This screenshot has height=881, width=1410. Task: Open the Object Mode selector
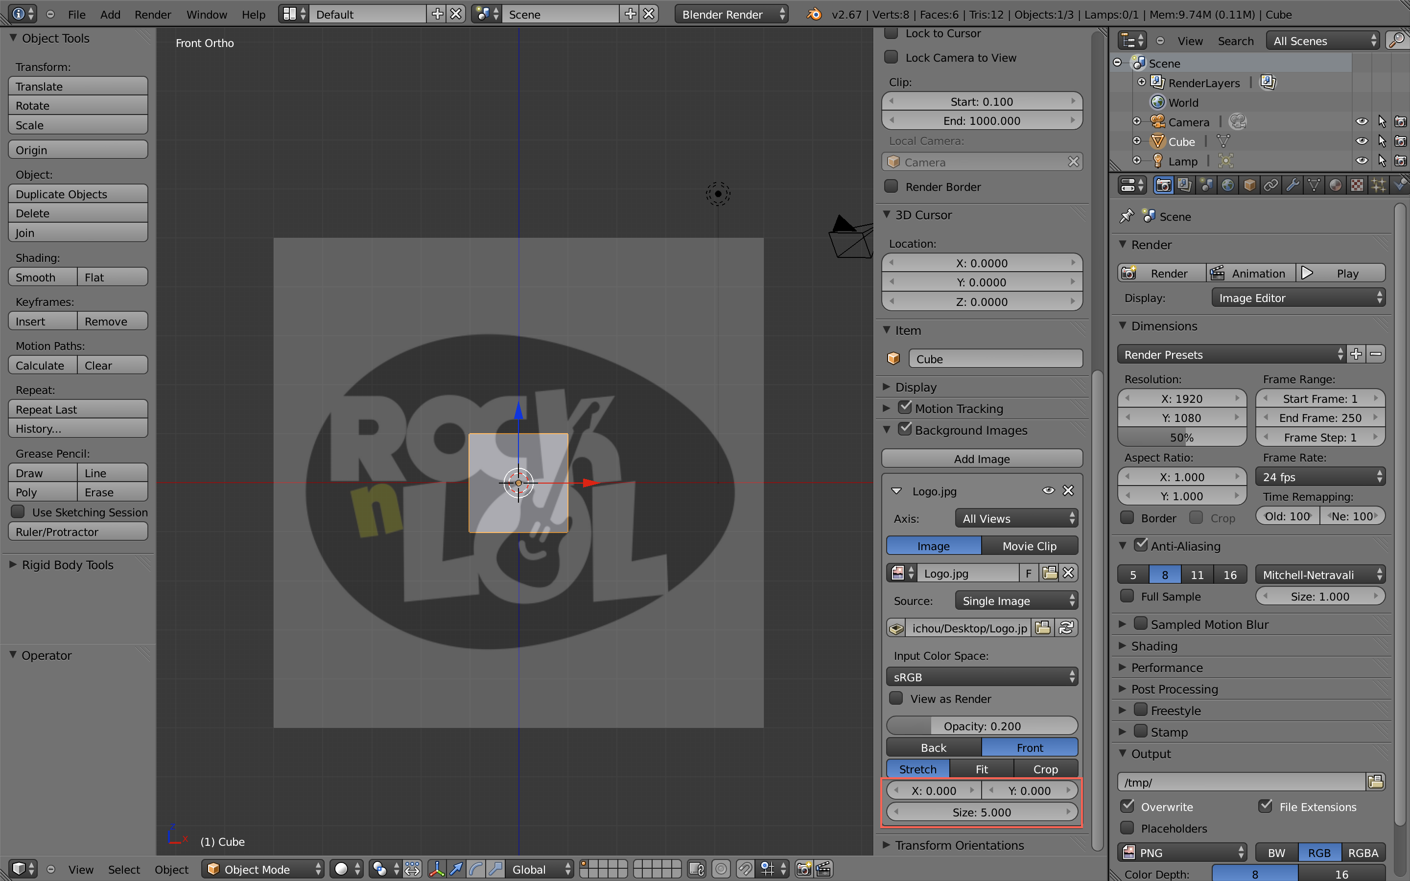pyautogui.click(x=263, y=869)
